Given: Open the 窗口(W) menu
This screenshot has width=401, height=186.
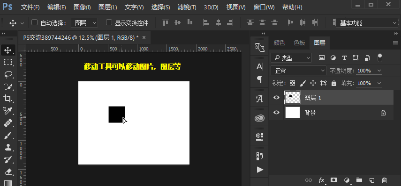Looking at the screenshot, I should (x=264, y=7).
